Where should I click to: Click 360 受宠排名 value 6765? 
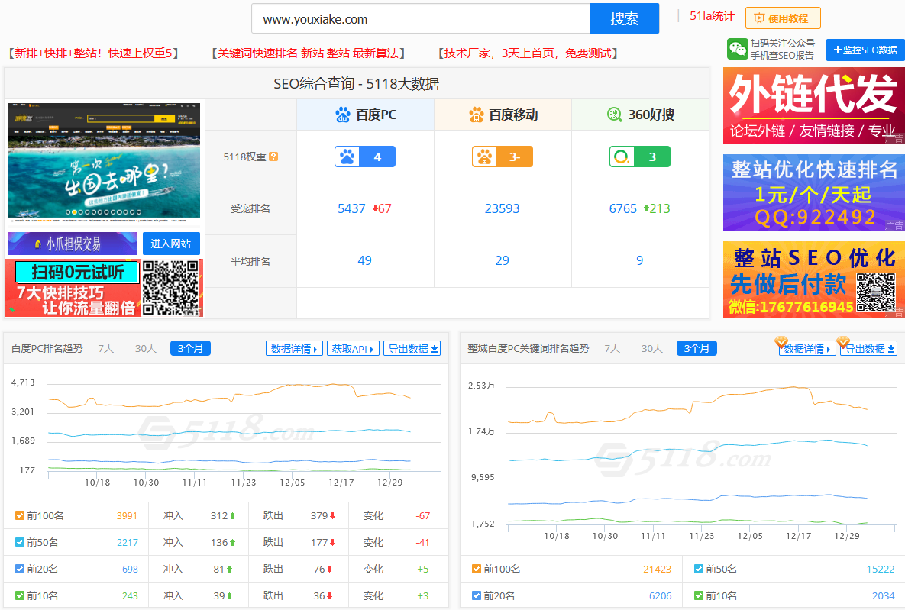(623, 208)
